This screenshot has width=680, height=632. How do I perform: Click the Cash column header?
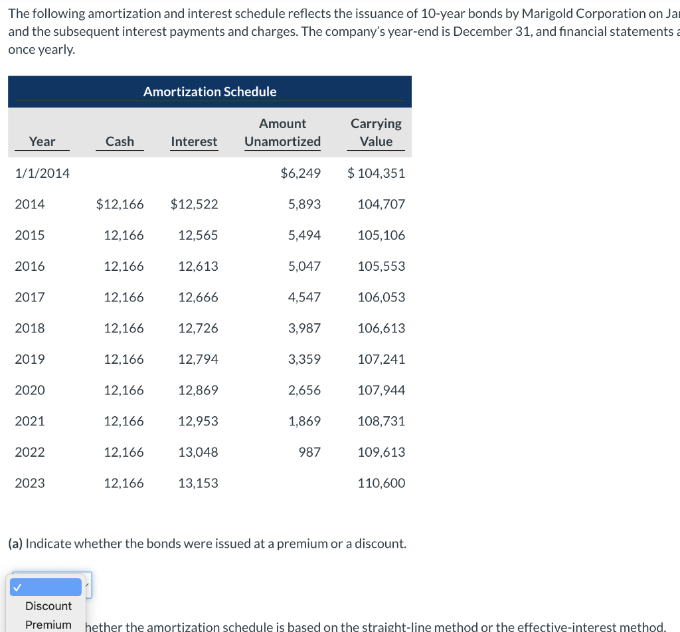pyautogui.click(x=120, y=141)
